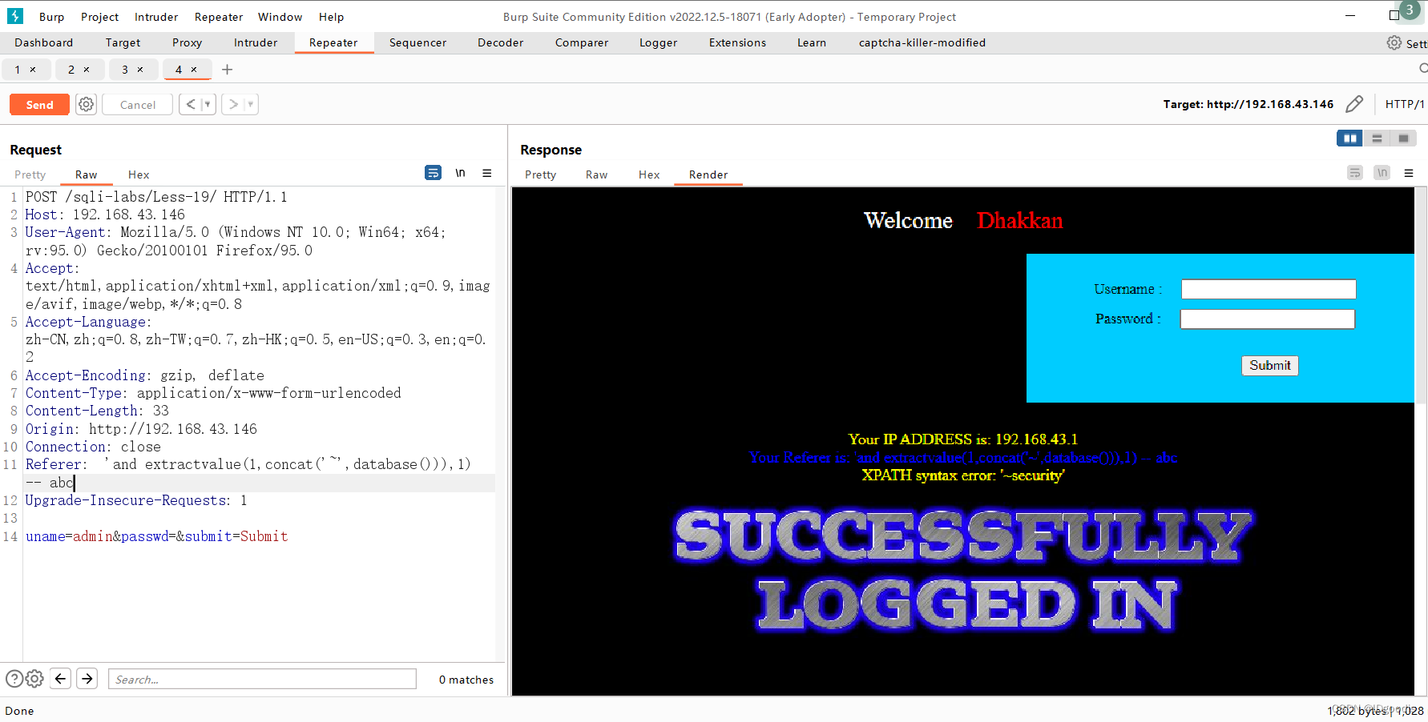1428x722 pixels.
Task: Click the HTTP/1 protocol selector
Action: coord(1405,104)
